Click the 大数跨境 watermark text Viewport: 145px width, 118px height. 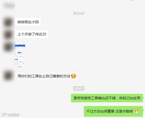click(13, 115)
